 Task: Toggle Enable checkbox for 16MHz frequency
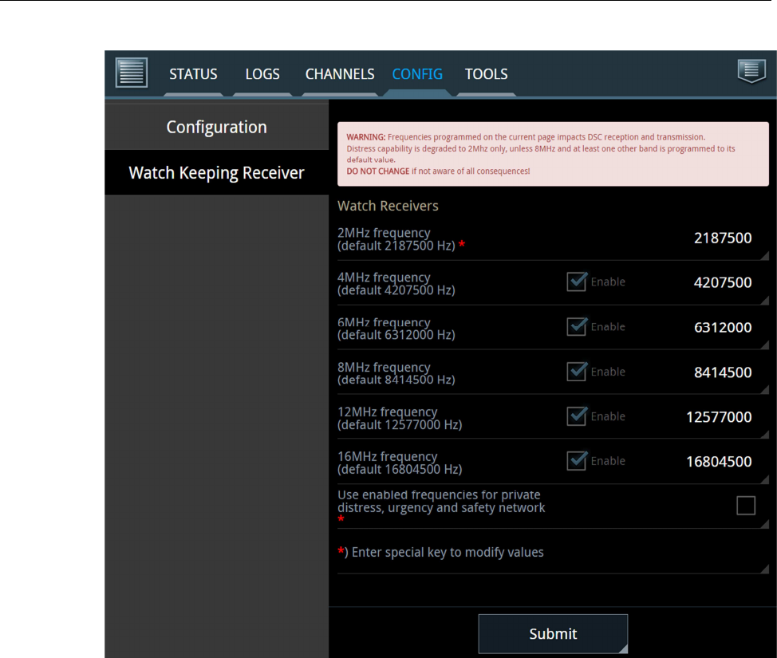[x=577, y=461]
